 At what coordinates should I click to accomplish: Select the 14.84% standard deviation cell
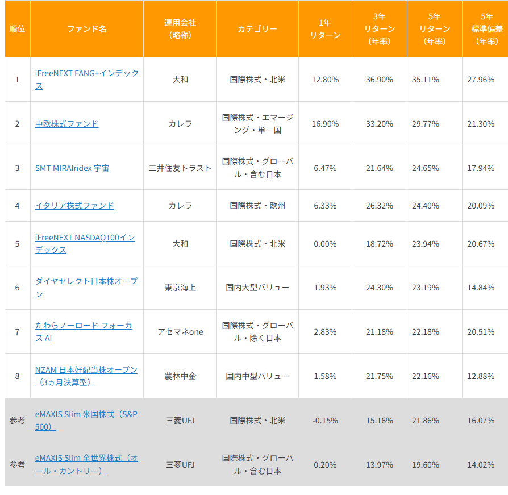[485, 288]
